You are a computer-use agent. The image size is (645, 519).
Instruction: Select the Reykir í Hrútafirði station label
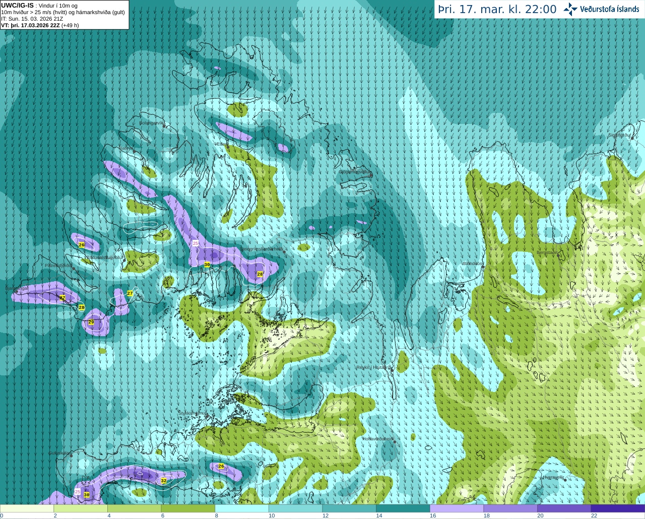(373, 367)
